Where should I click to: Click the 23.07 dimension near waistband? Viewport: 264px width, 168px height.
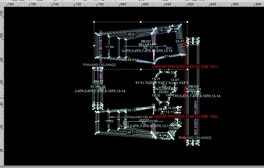(x=180, y=41)
